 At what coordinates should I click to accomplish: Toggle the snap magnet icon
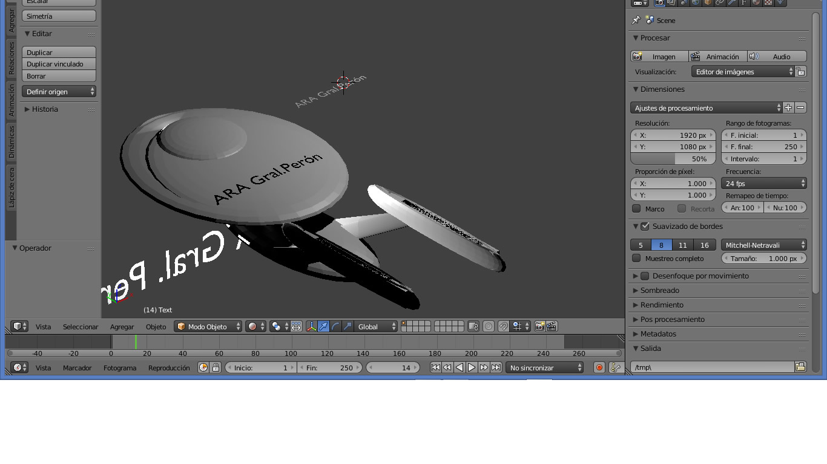tap(503, 326)
